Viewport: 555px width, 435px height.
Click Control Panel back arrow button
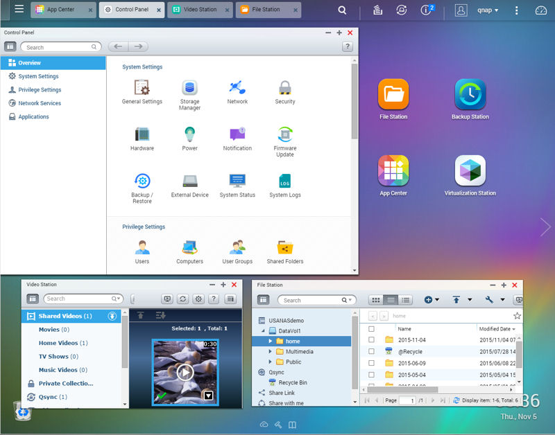pos(118,46)
